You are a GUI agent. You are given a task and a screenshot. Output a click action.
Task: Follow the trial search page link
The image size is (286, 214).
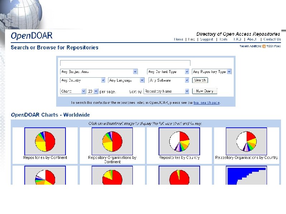[207, 103]
